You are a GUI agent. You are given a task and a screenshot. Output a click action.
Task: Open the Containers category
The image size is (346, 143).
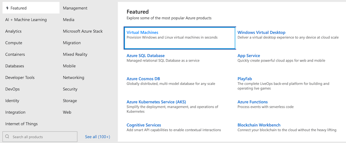[15, 54]
